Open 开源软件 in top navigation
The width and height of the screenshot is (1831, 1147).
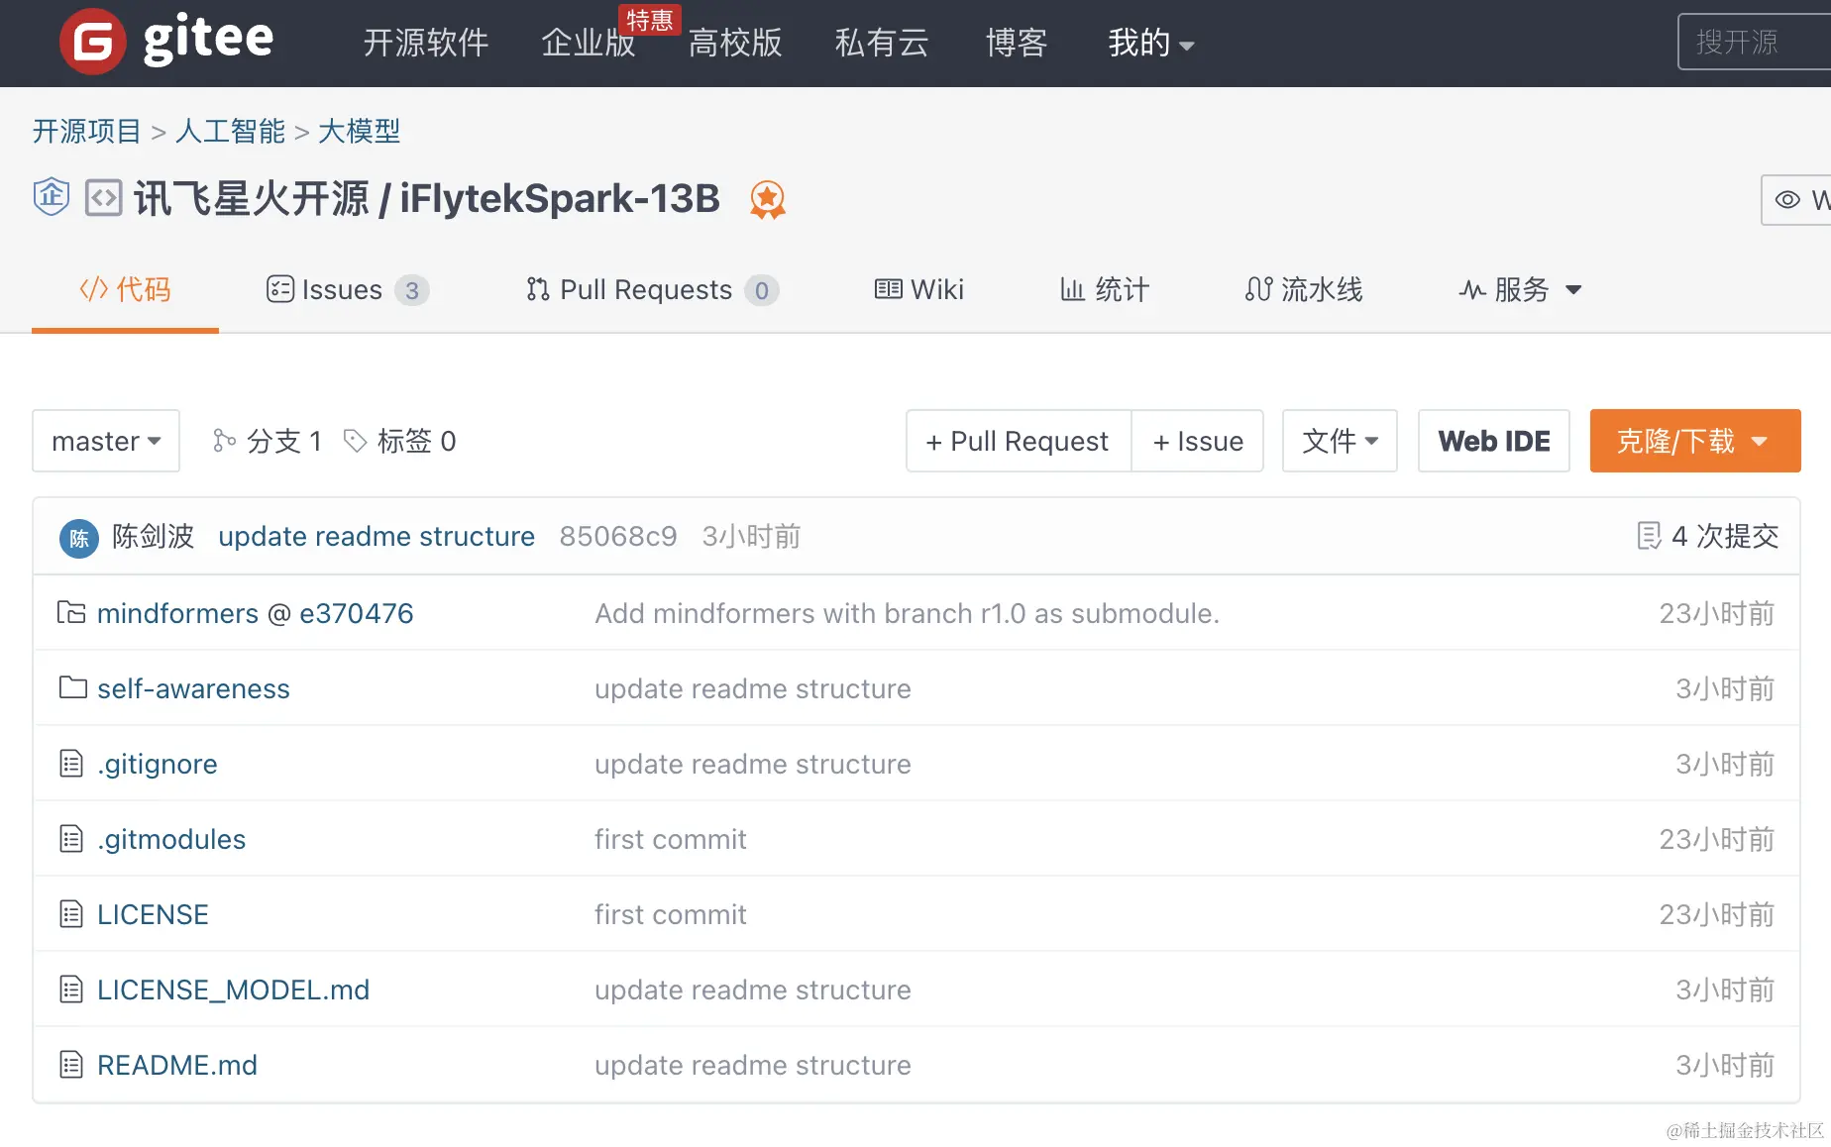click(426, 43)
